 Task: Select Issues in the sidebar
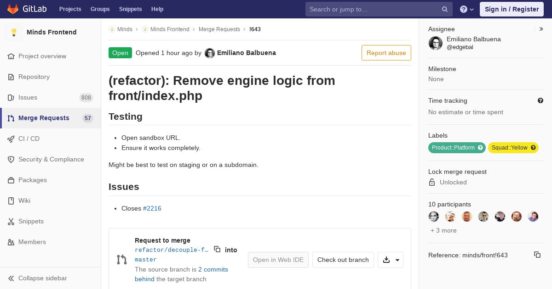(x=51, y=97)
